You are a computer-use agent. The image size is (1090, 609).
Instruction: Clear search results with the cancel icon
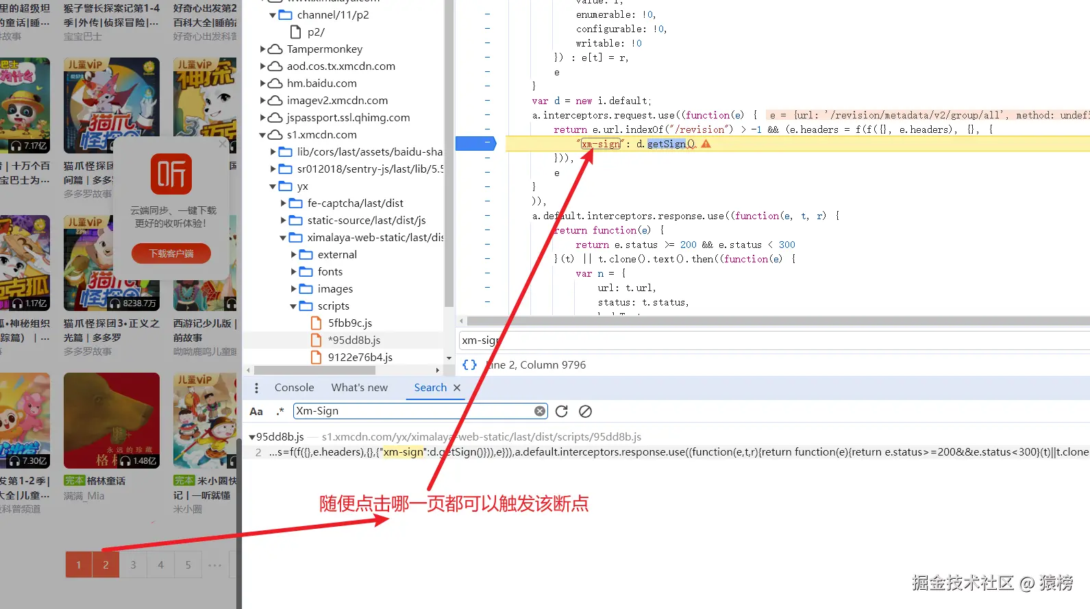(585, 411)
